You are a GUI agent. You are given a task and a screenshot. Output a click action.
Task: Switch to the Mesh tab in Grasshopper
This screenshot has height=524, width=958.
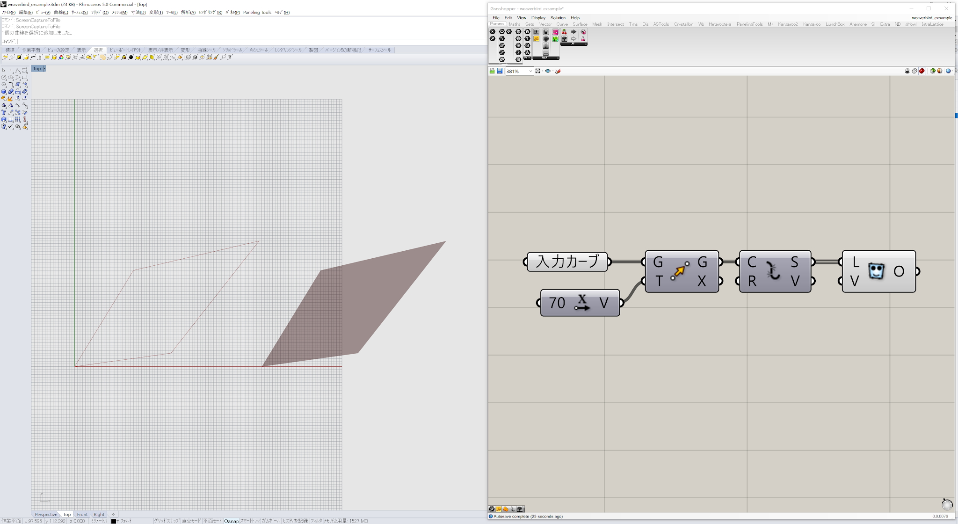pos(597,24)
